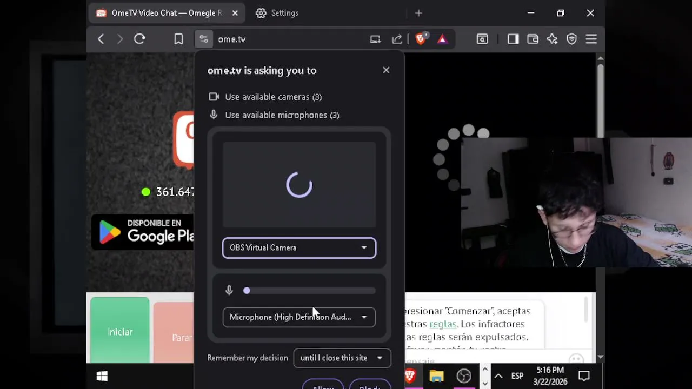
Task: Bookmark this page with the bookmark icon
Action: [x=178, y=39]
